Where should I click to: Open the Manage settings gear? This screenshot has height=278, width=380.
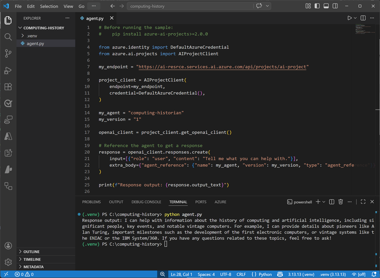(8, 262)
